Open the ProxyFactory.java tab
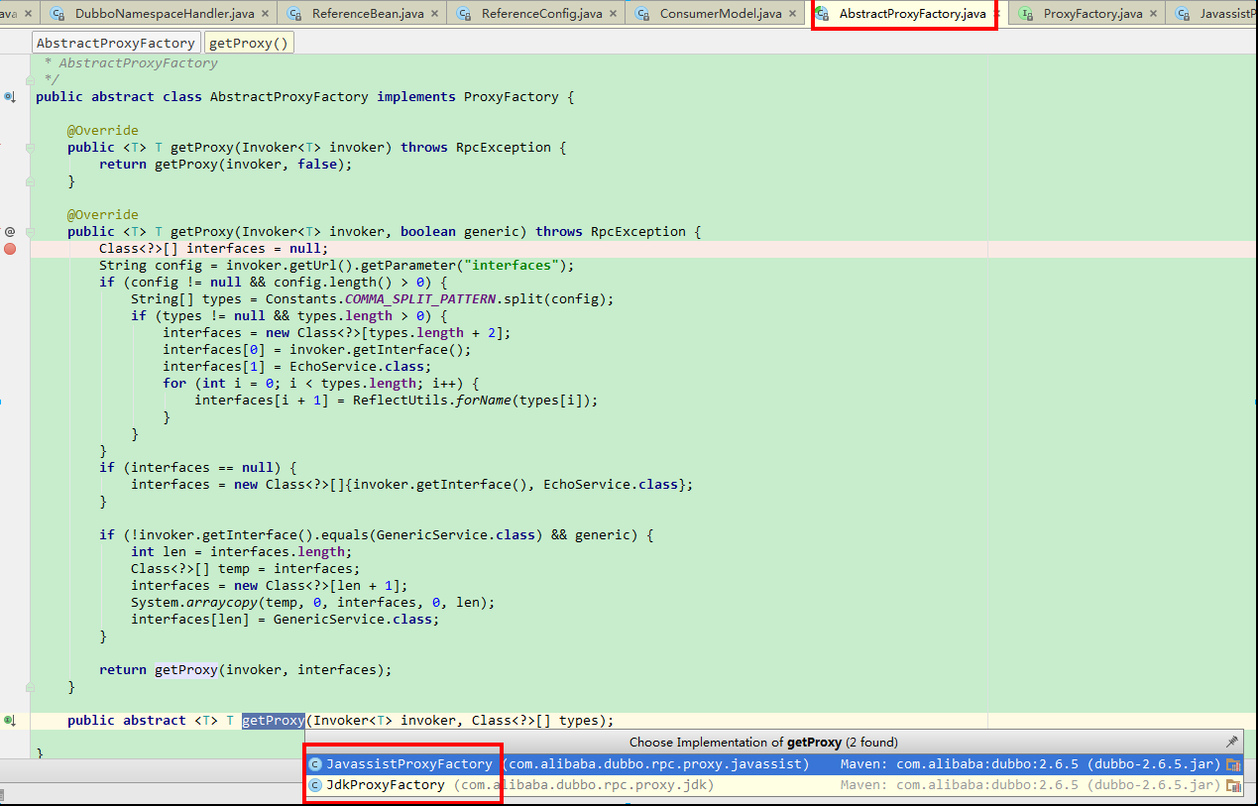 pos(1092,14)
